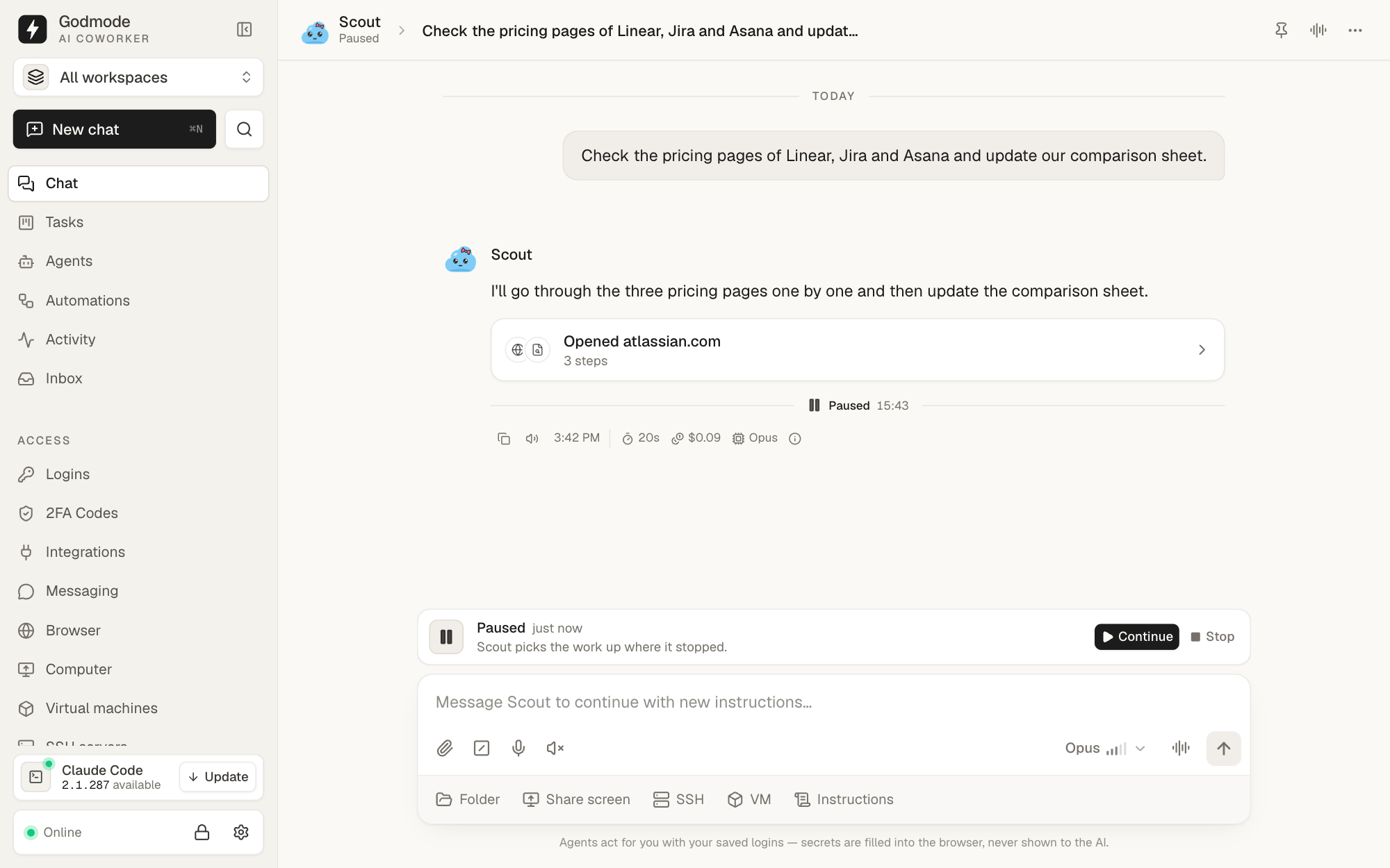The height and width of the screenshot is (868, 1390).
Task: Click the pause icon in Paused banner
Action: click(x=446, y=637)
